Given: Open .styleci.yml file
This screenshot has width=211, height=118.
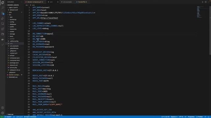Looking at the screenshot, I should pyautogui.click(x=14, y=53).
